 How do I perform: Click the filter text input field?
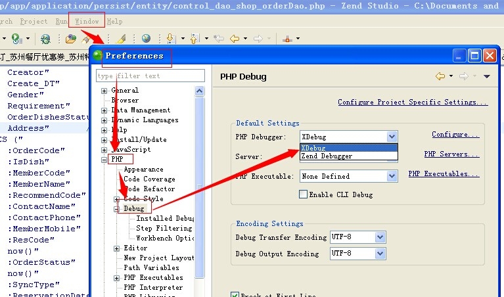150,76
